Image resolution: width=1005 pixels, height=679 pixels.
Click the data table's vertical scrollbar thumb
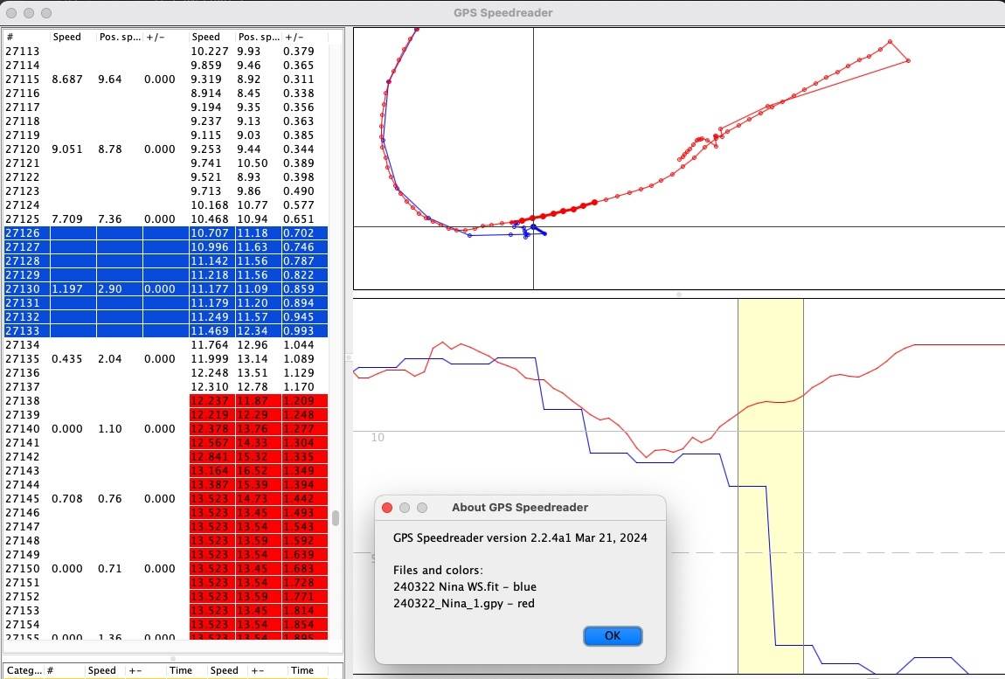335,518
